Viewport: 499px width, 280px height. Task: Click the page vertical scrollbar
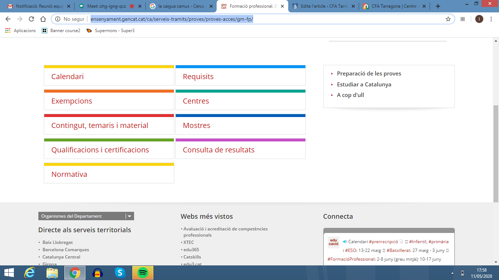496,153
